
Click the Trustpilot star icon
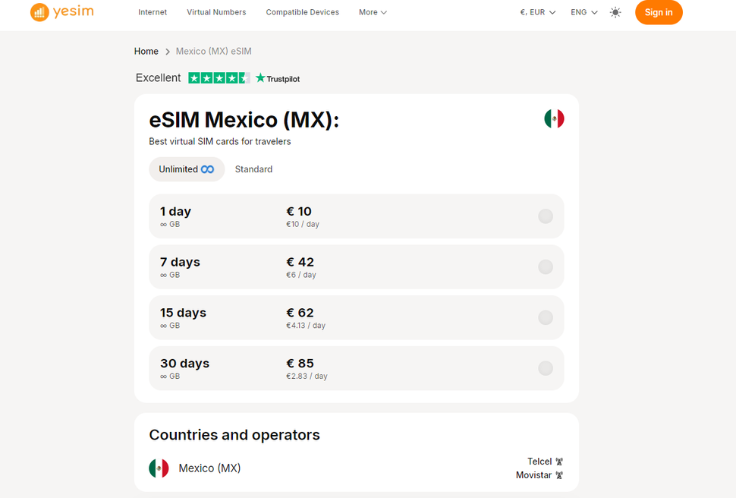[x=259, y=77]
